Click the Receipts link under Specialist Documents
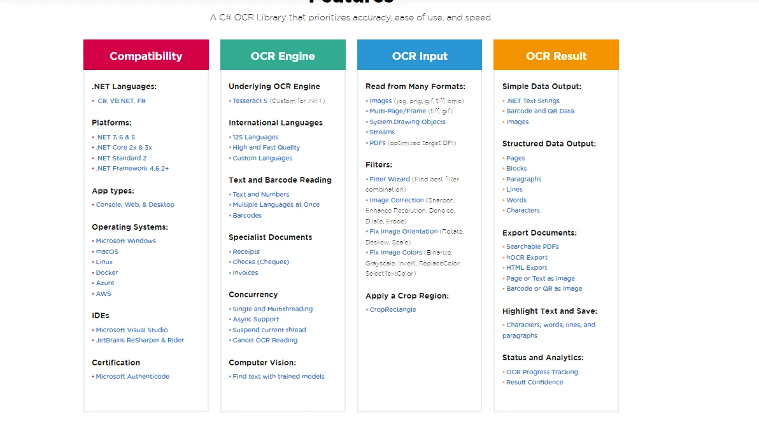Screen dimensions: 759x422 tap(246, 251)
